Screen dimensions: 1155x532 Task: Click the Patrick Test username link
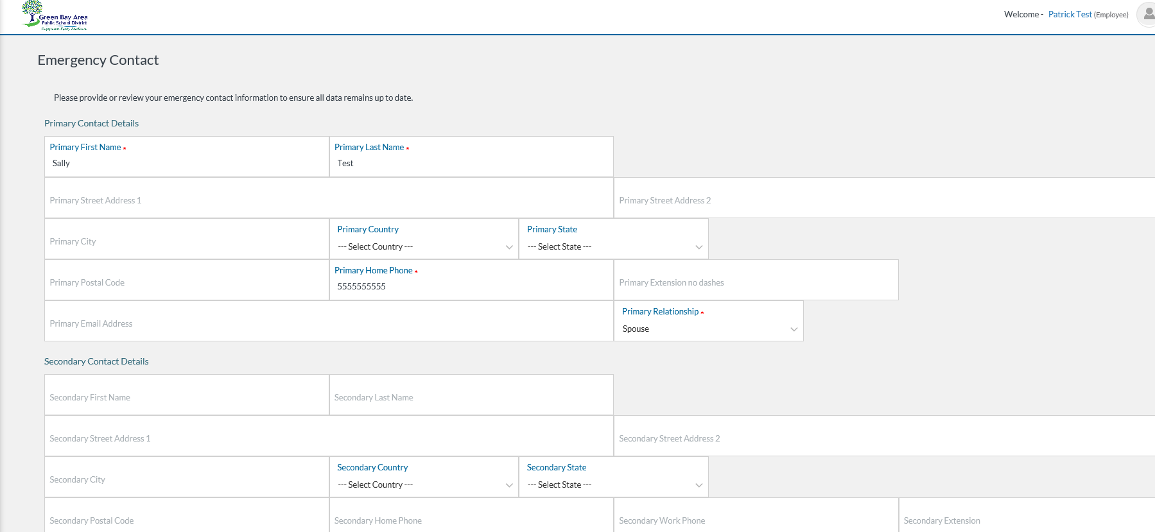coord(1070,14)
